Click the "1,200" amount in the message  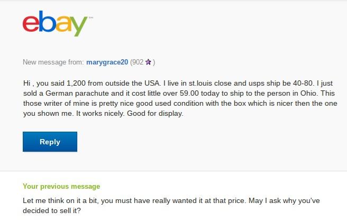coord(76,83)
